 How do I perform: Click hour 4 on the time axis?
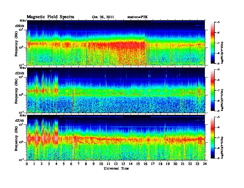(x=56, y=164)
